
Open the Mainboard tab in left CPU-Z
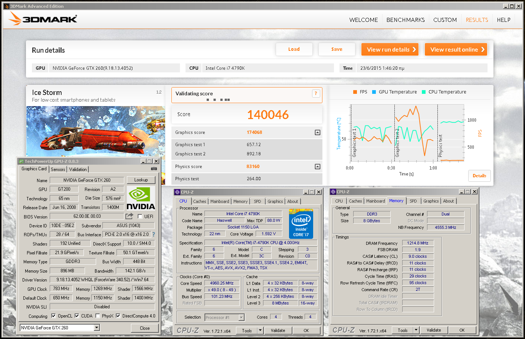220,201
